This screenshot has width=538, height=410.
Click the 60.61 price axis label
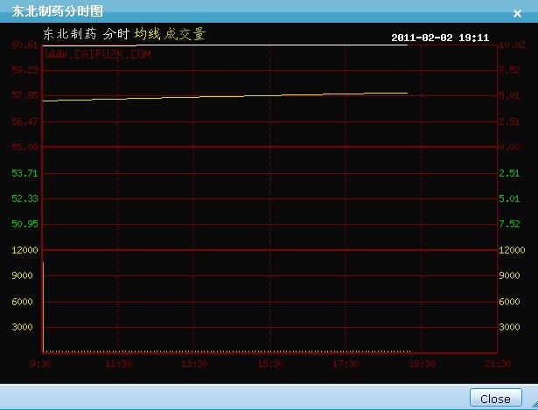pyautogui.click(x=24, y=45)
